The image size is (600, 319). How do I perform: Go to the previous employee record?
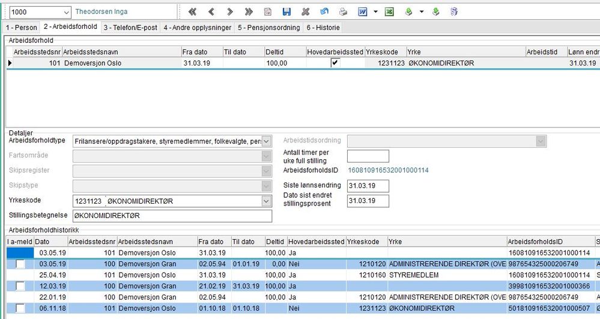[x=211, y=12]
